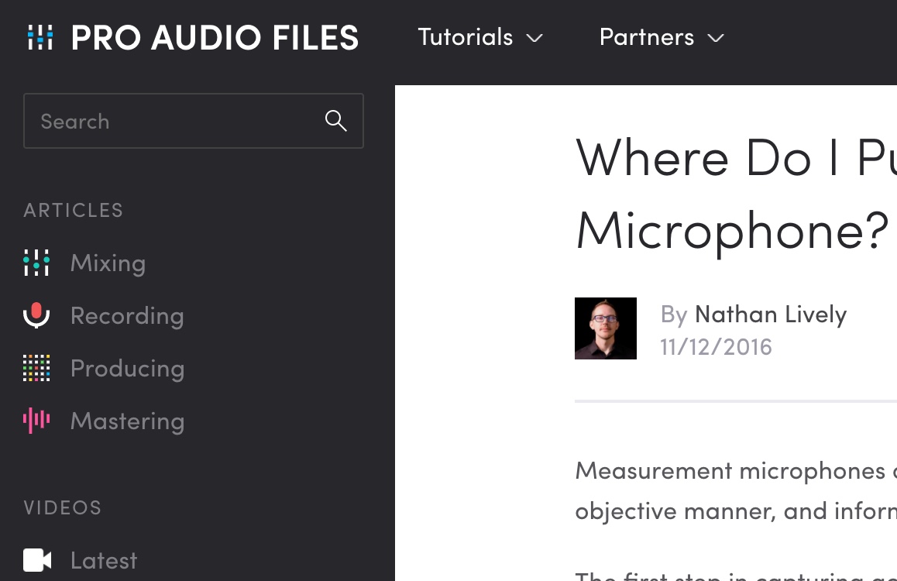
Task: Open Nathan Lively author link
Action: pos(771,315)
